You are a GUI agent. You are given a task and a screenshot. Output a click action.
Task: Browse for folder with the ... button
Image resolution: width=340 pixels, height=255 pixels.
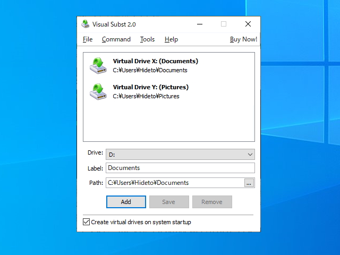pyautogui.click(x=249, y=183)
